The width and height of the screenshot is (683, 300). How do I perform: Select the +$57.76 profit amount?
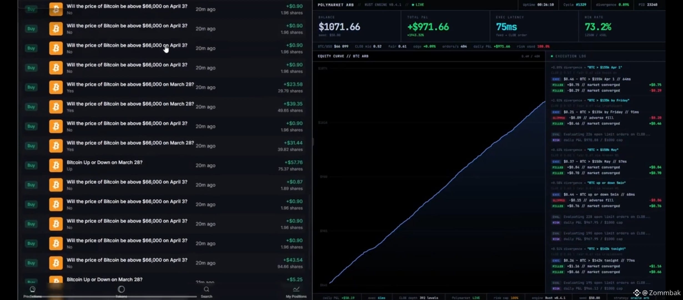(x=293, y=162)
